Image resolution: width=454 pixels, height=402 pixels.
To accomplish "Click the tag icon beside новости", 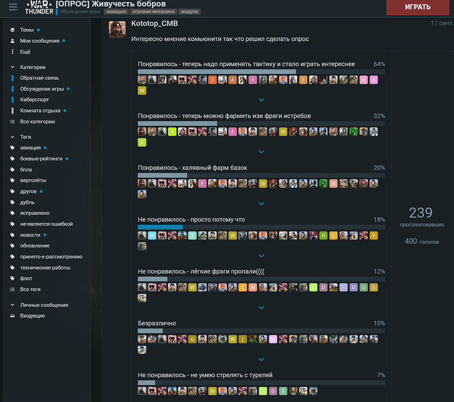I will tap(12, 235).
